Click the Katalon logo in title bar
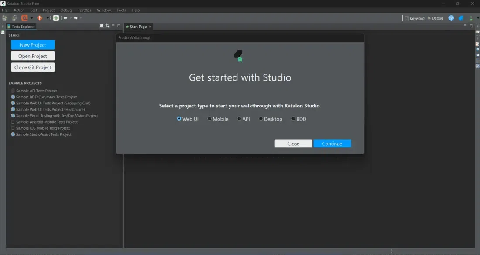This screenshot has height=255, width=480. [x=3, y=3]
